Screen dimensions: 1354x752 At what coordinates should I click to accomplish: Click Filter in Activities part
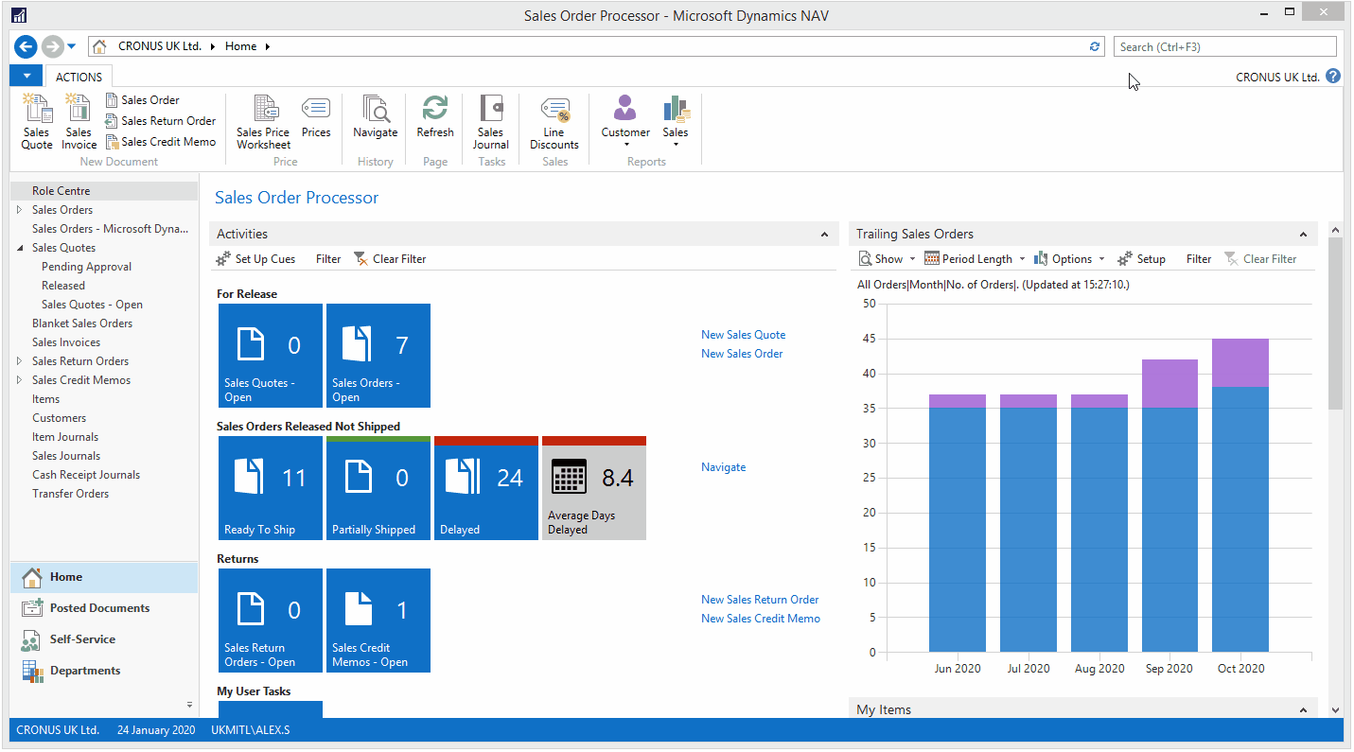[328, 259]
